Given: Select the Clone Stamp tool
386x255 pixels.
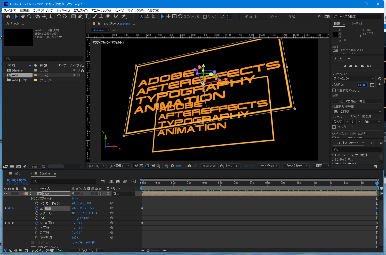Looking at the screenshot, I should tap(101, 17).
